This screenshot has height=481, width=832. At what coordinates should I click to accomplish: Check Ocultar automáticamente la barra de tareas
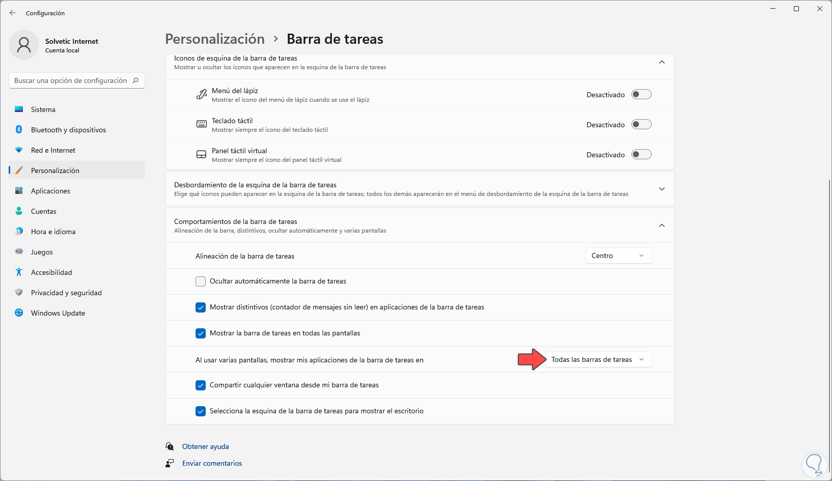201,281
